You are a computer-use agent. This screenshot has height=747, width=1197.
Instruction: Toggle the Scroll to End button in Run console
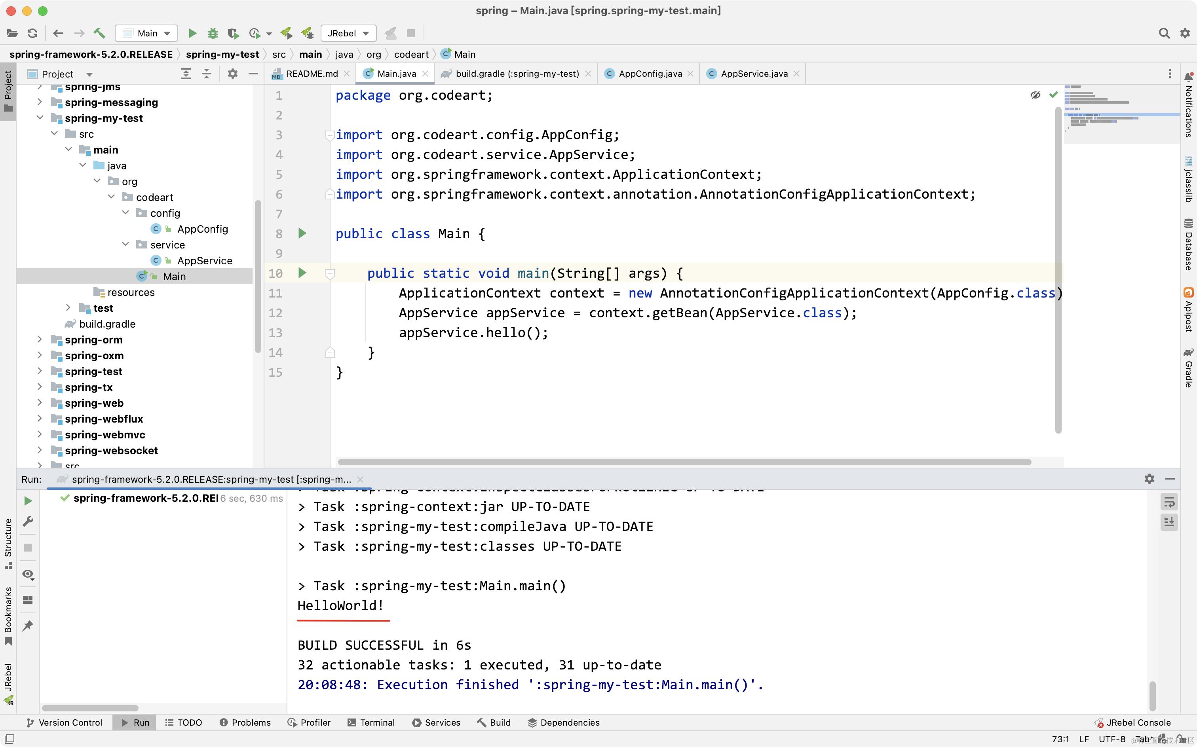(1169, 522)
